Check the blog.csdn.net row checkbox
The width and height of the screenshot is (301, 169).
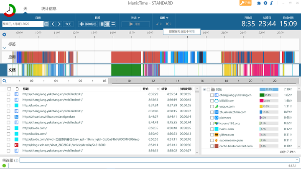(8, 145)
